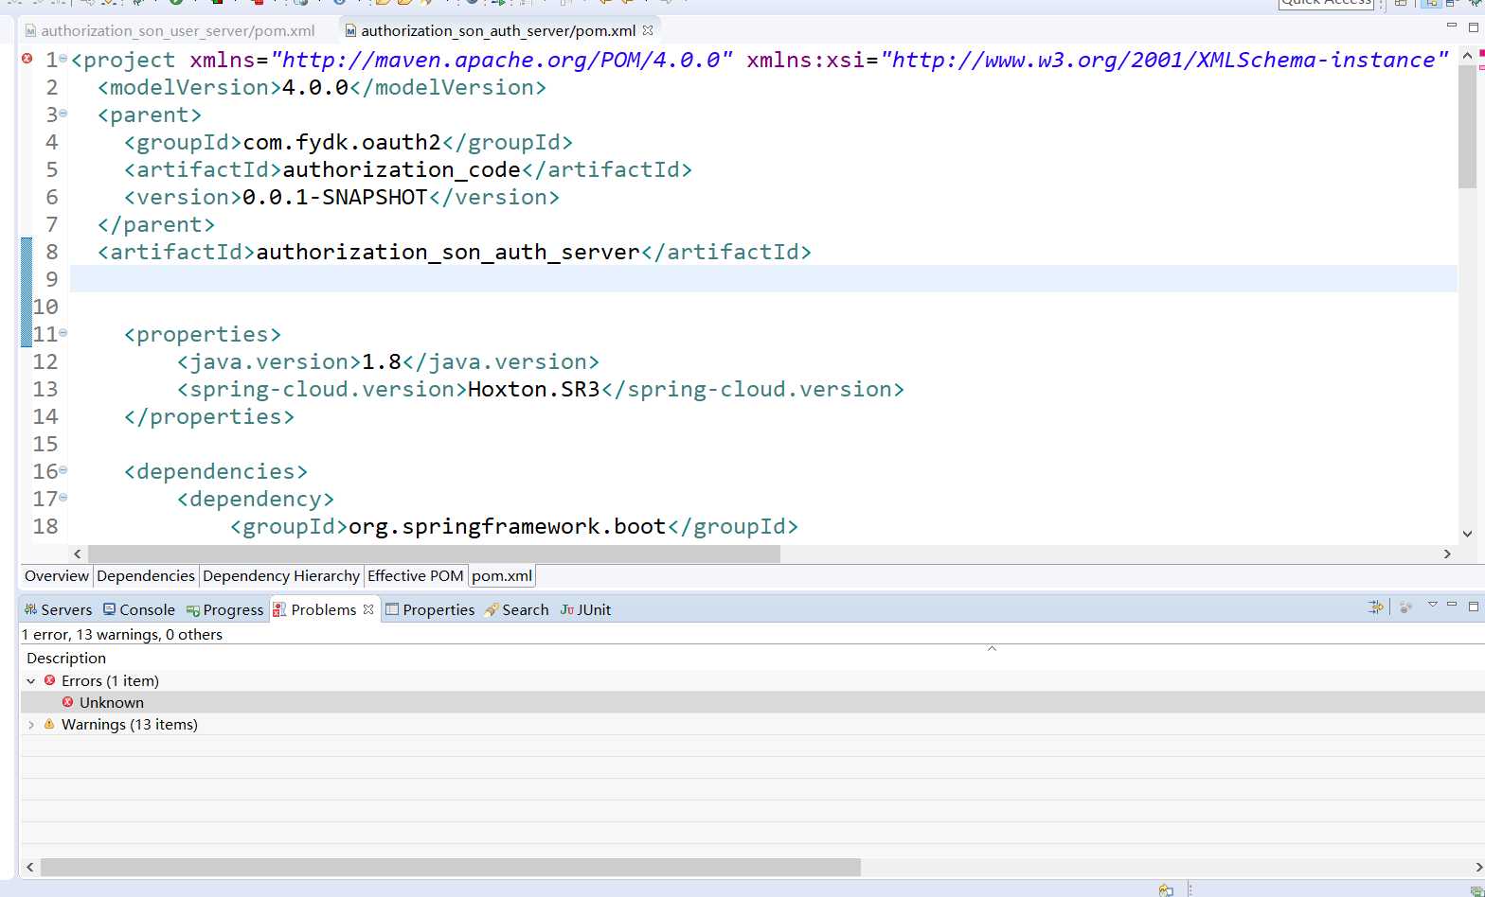
Task: Click status bar tip-of-the-day icon
Action: pos(1166,889)
